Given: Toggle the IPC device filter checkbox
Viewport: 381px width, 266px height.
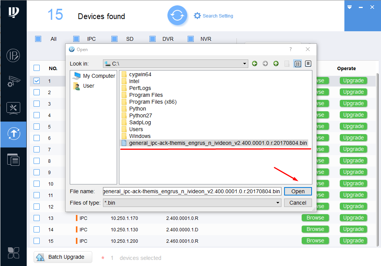Looking at the screenshot, I should coord(76,39).
